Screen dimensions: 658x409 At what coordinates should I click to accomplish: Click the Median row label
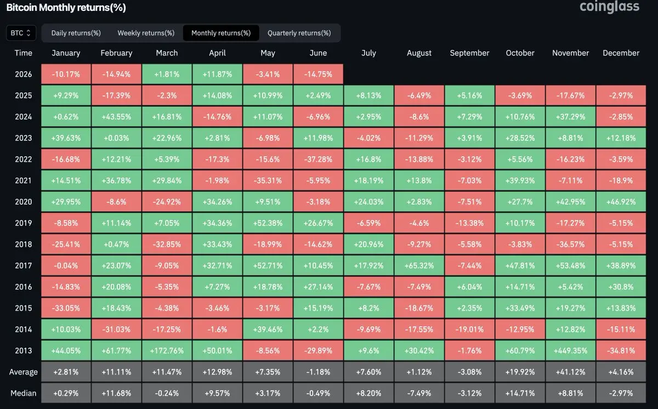[x=24, y=393]
